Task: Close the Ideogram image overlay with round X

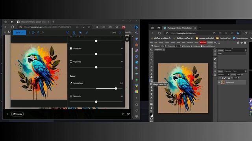Action: (127, 39)
